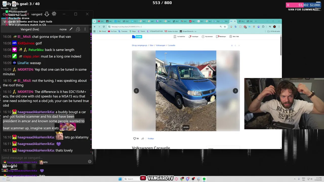The height and width of the screenshot is (182, 324).
Task: Open Chrome from the taskbar
Action: coord(182,179)
